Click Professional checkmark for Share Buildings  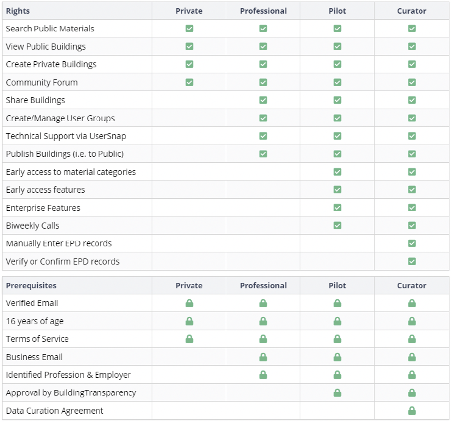(x=263, y=100)
